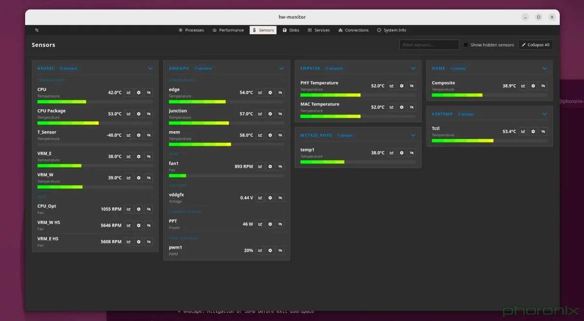Collapse AMDGPU Temperatures subsection
This screenshot has height=321, width=584.
283,80
